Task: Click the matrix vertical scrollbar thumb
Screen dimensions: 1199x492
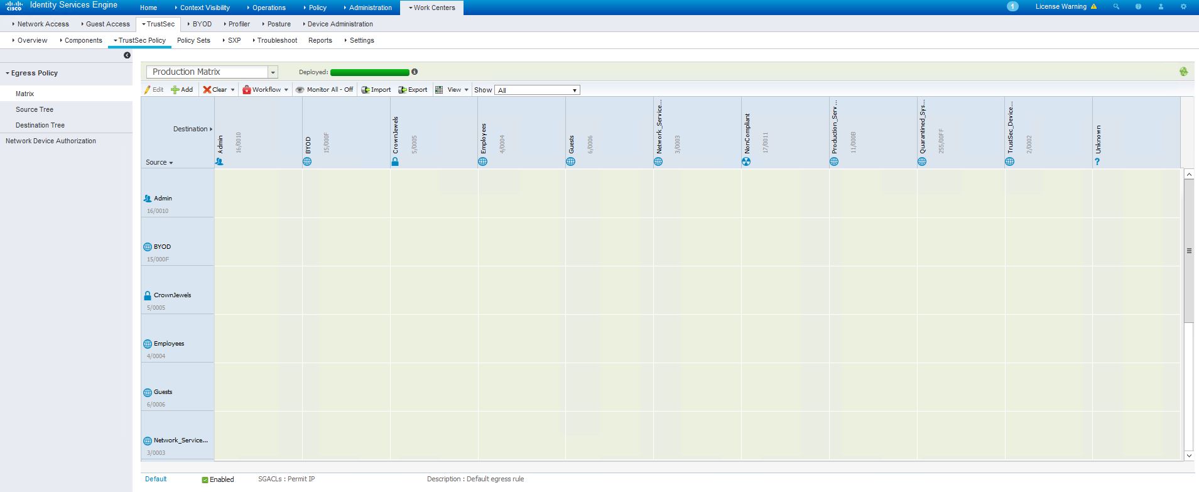Action: tap(1189, 251)
